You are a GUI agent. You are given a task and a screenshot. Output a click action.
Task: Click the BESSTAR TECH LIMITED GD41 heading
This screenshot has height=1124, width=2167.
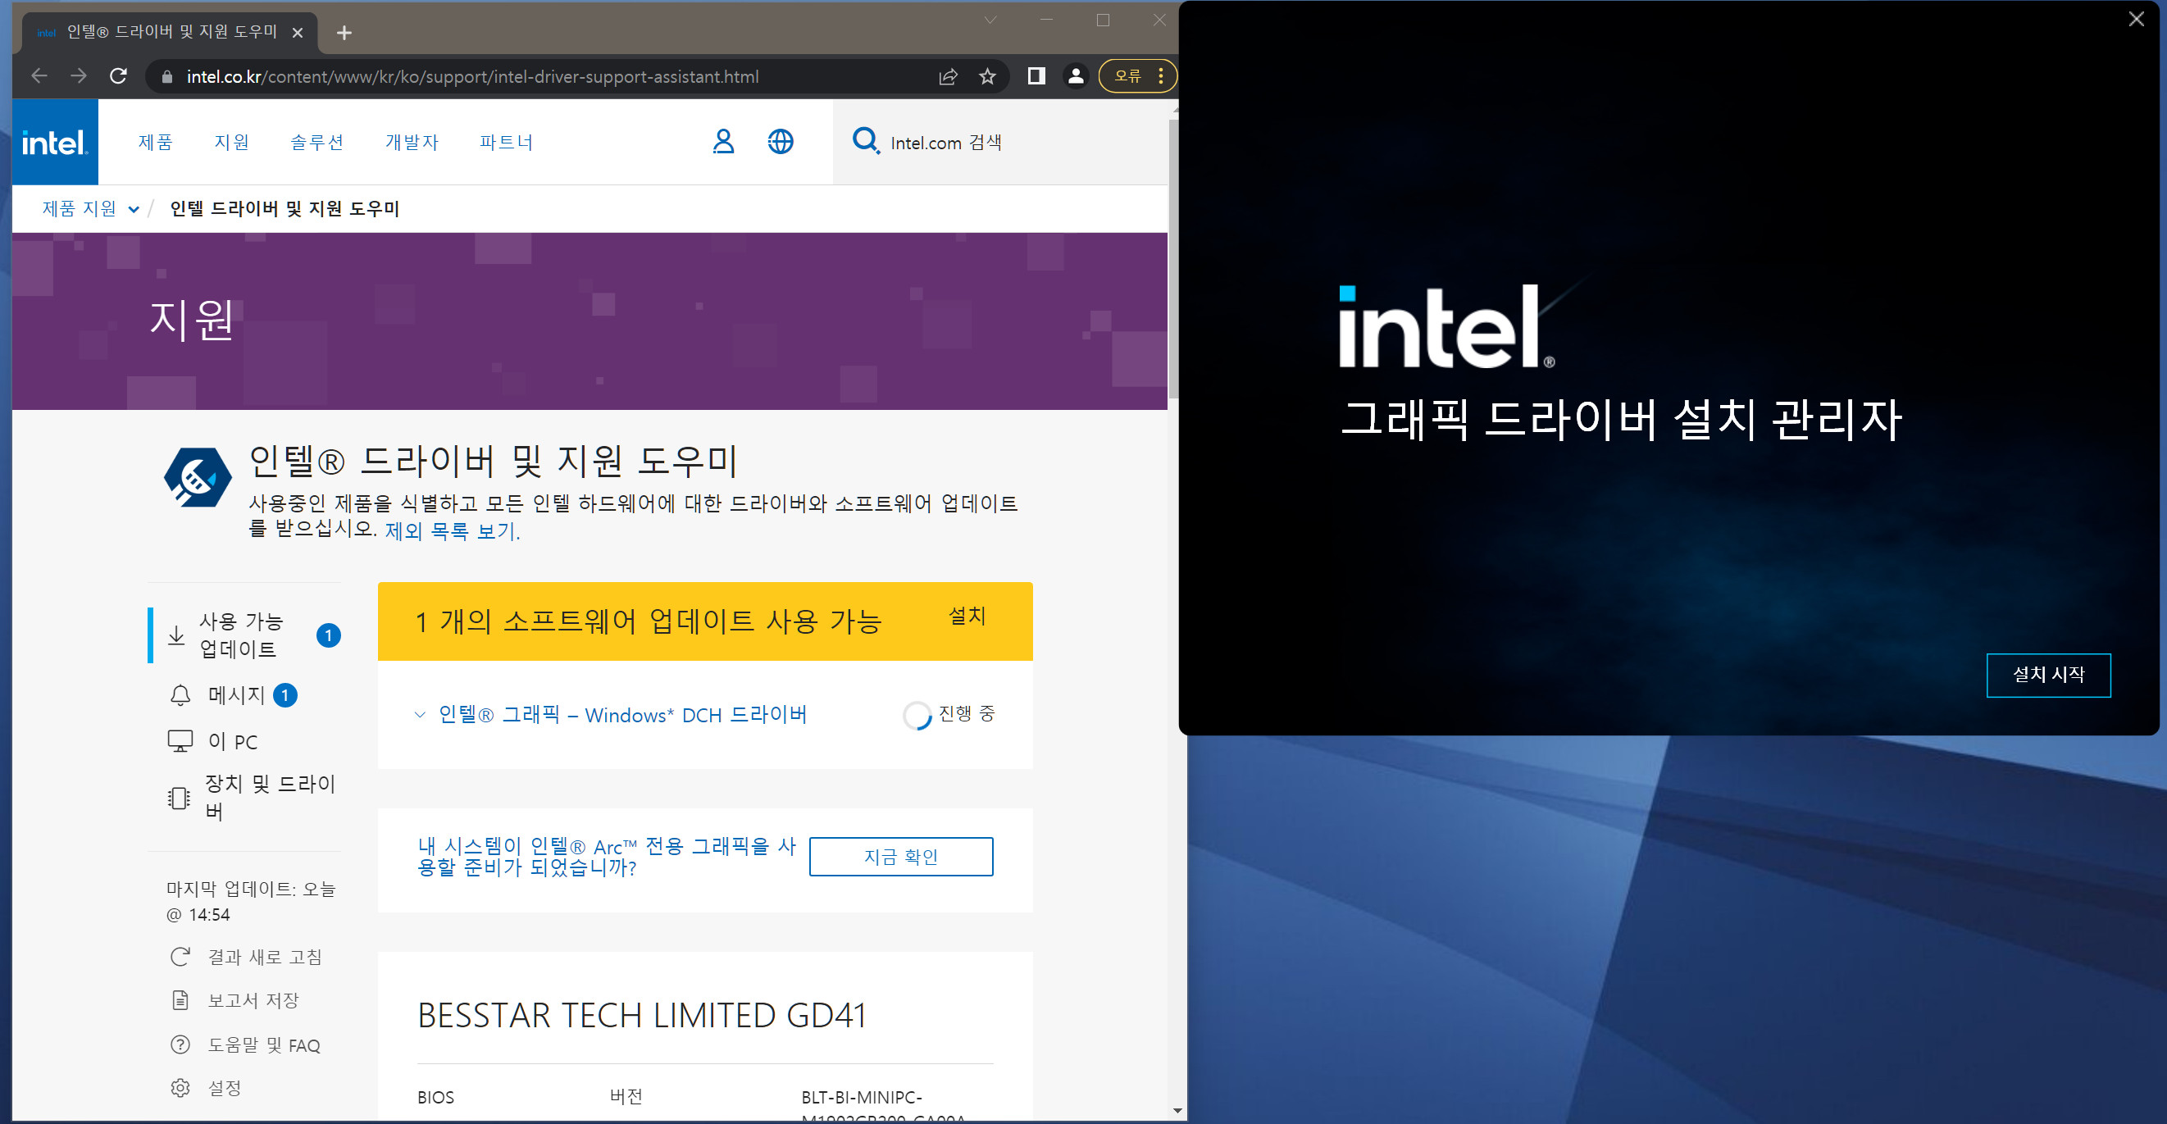[x=642, y=1015]
